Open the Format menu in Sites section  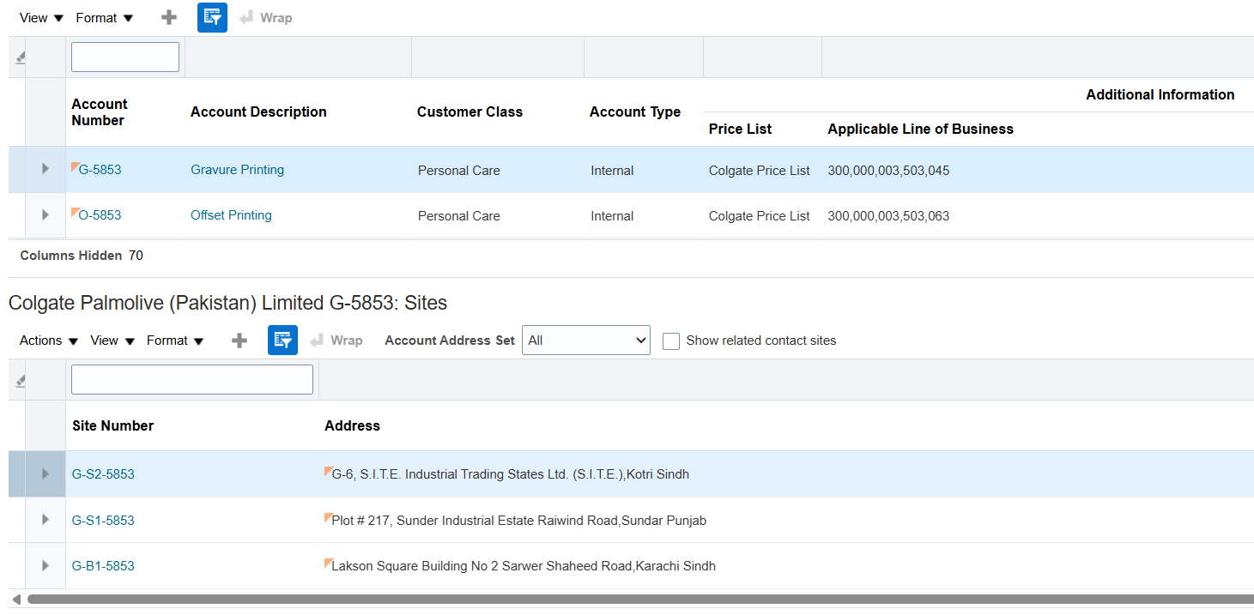[175, 341]
